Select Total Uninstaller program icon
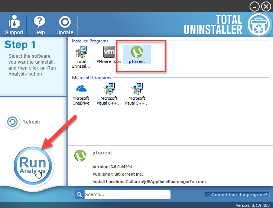The height and width of the screenshot is (208, 273). click(81, 57)
